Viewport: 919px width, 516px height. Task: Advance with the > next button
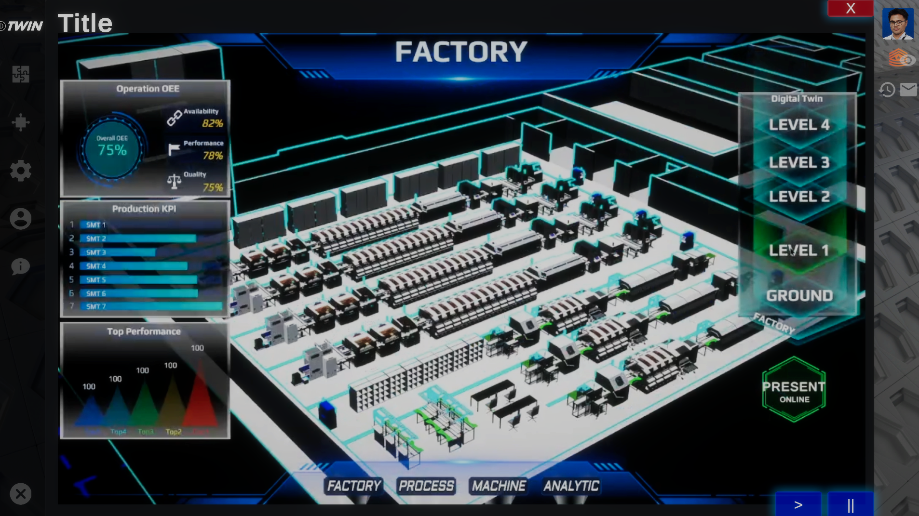pos(798,504)
